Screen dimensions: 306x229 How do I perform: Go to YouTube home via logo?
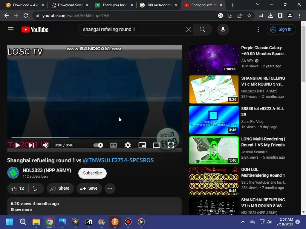35,30
